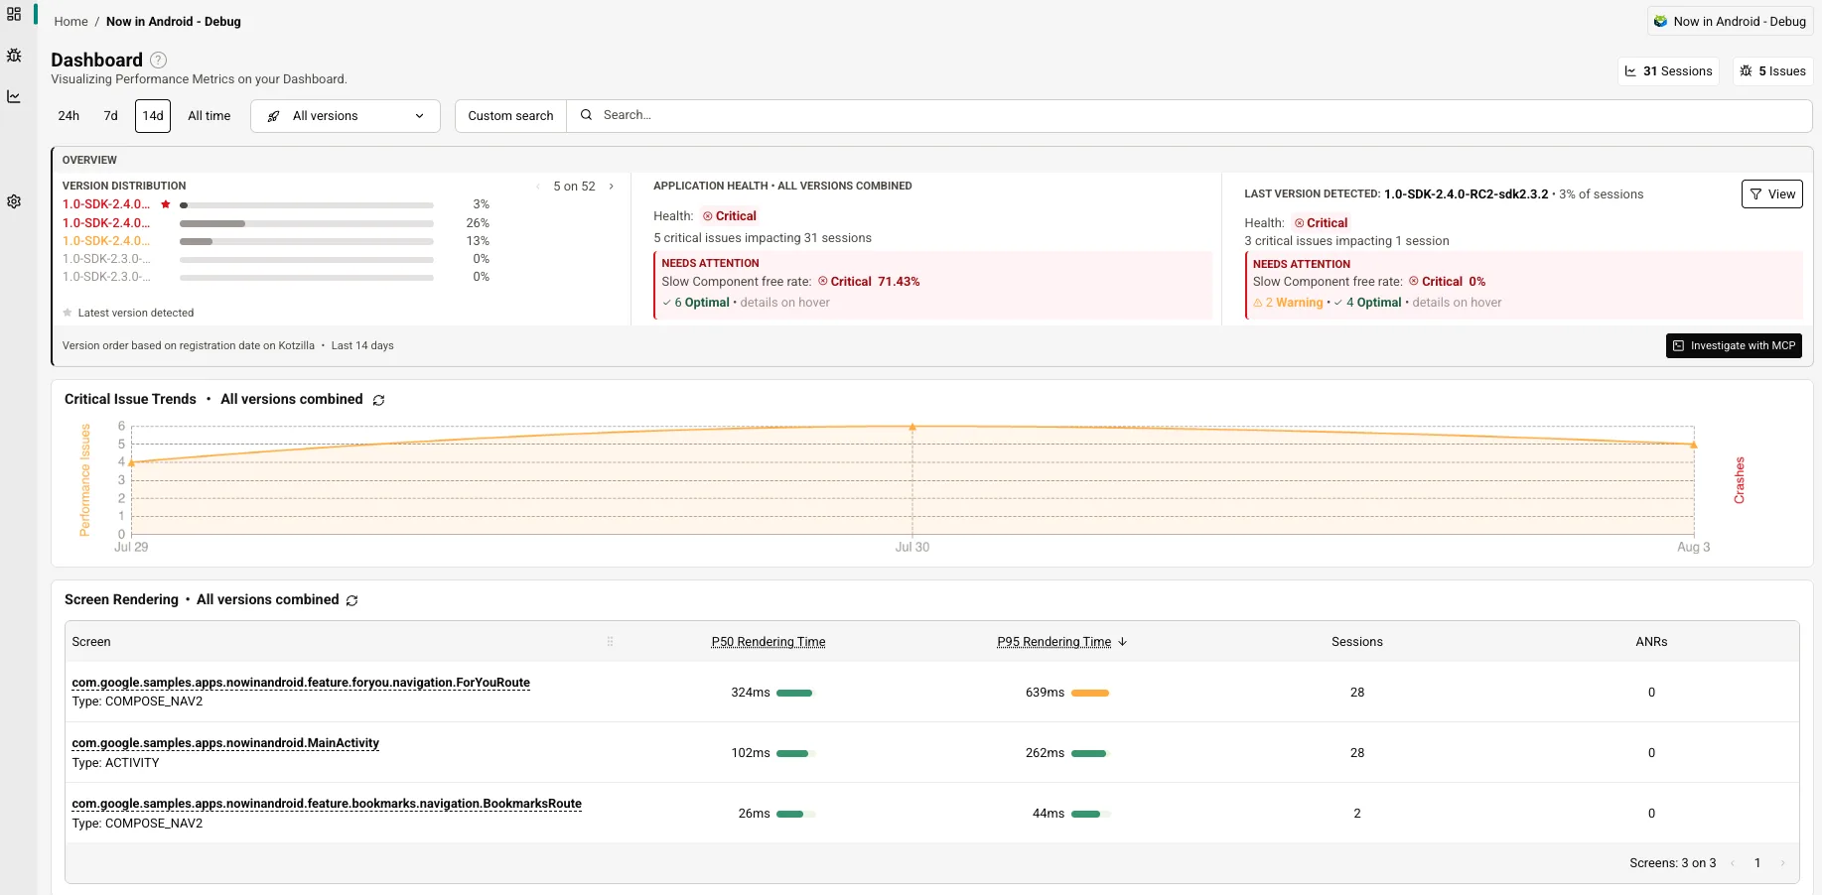Open the chart sessions icon in sidebar
The width and height of the screenshot is (1822, 895).
pos(14,96)
